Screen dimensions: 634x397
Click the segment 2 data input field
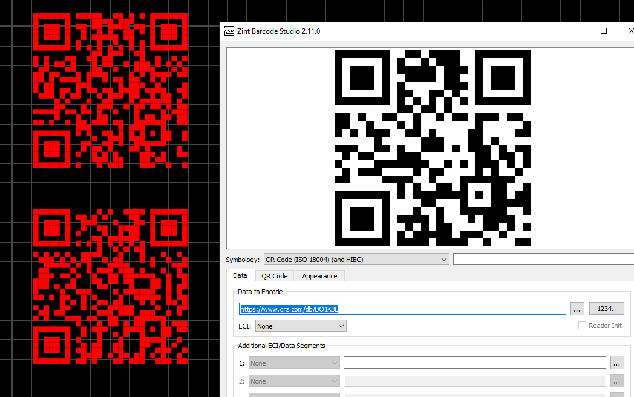coord(475,381)
